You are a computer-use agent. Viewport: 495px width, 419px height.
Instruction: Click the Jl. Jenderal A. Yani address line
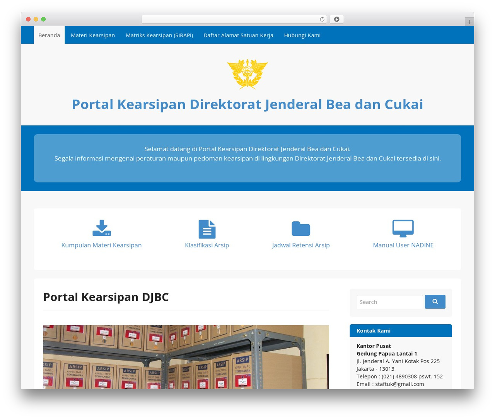[x=398, y=361]
